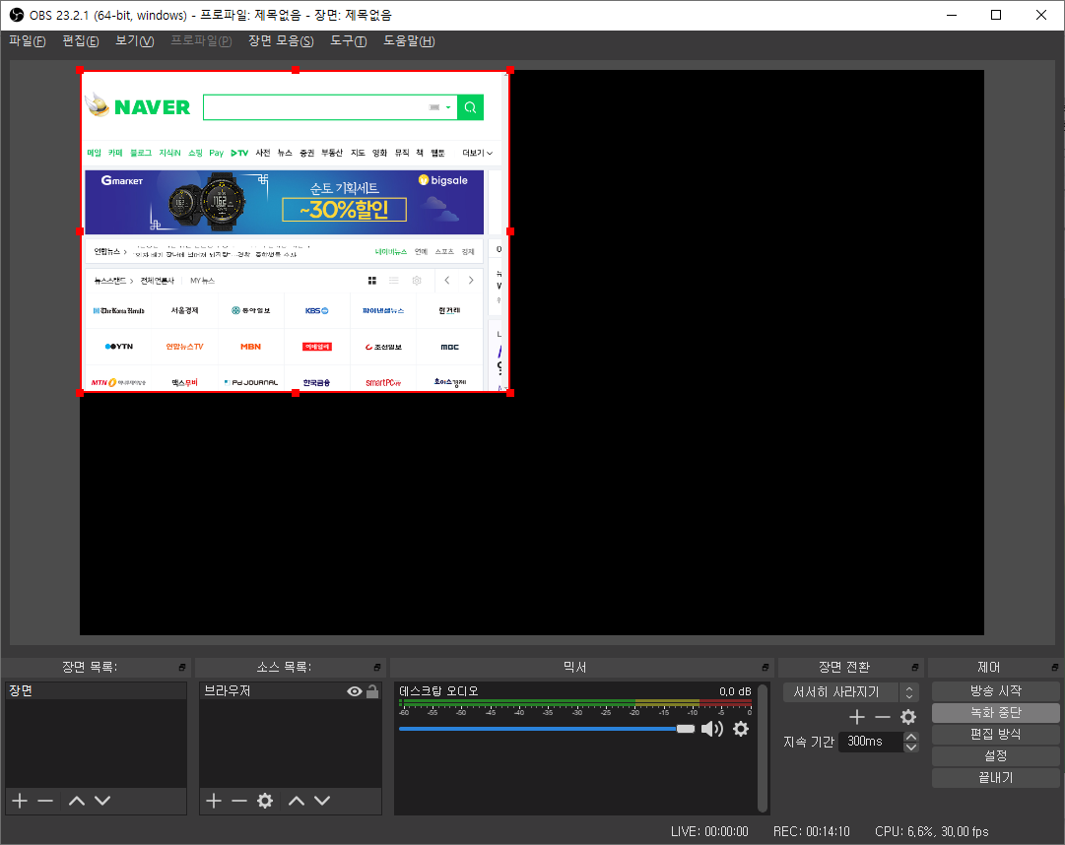
Task: Decrease transition duration with down arrow
Action: [x=911, y=747]
